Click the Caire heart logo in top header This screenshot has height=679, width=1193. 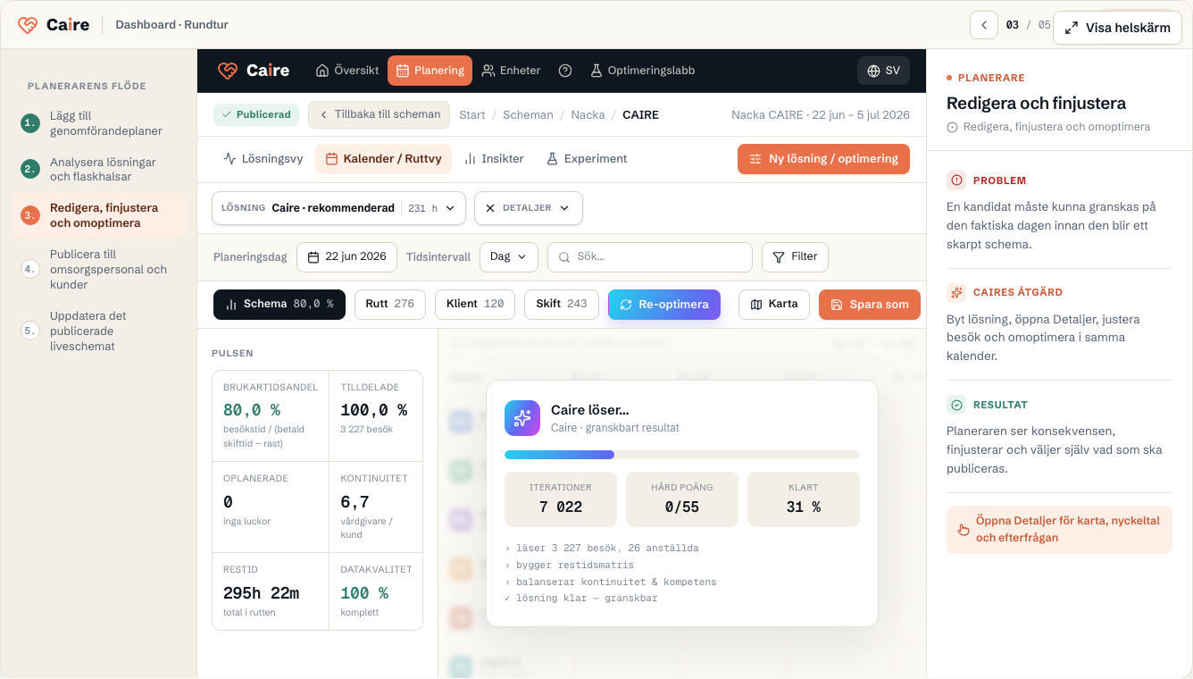[x=29, y=25]
